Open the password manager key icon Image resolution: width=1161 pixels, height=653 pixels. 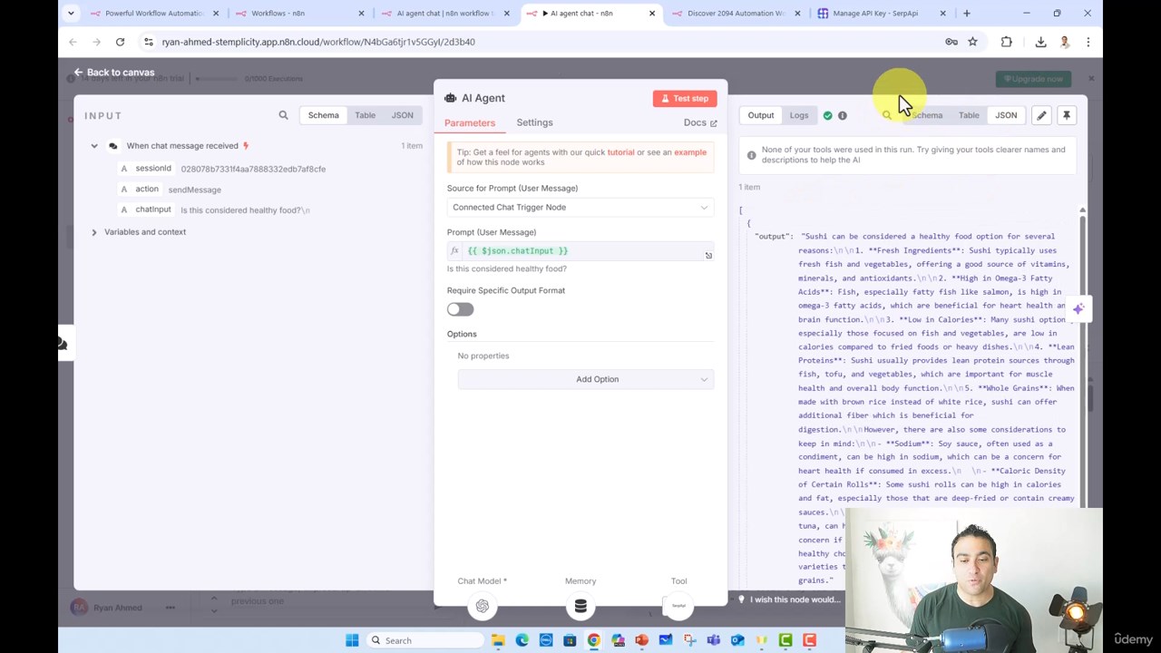(951, 42)
